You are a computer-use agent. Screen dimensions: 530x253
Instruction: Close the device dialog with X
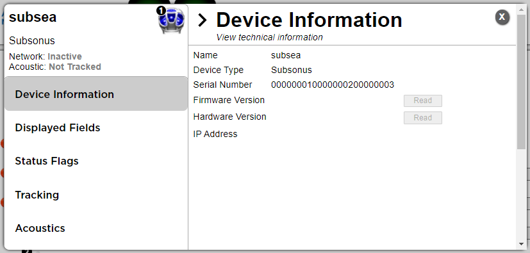click(x=502, y=17)
